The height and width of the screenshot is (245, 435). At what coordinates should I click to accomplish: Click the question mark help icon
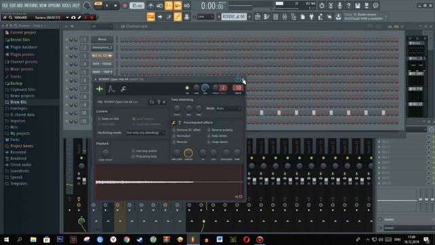pos(349,5)
